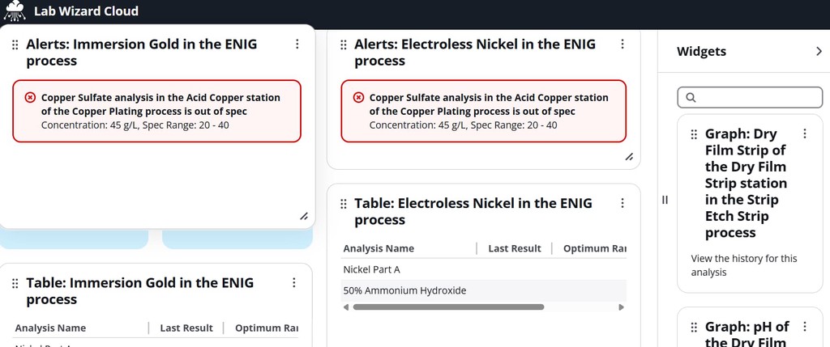This screenshot has width=830, height=347.
Task: Sort Electroless Nickel table by Last Result
Action: 514,248
